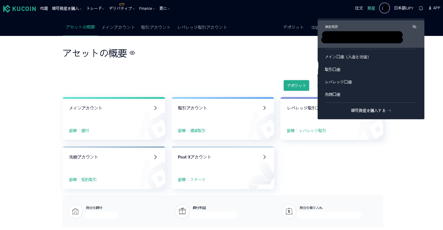Open デポジット in sub navigation
The height and width of the screenshot is (230, 443).
click(293, 27)
